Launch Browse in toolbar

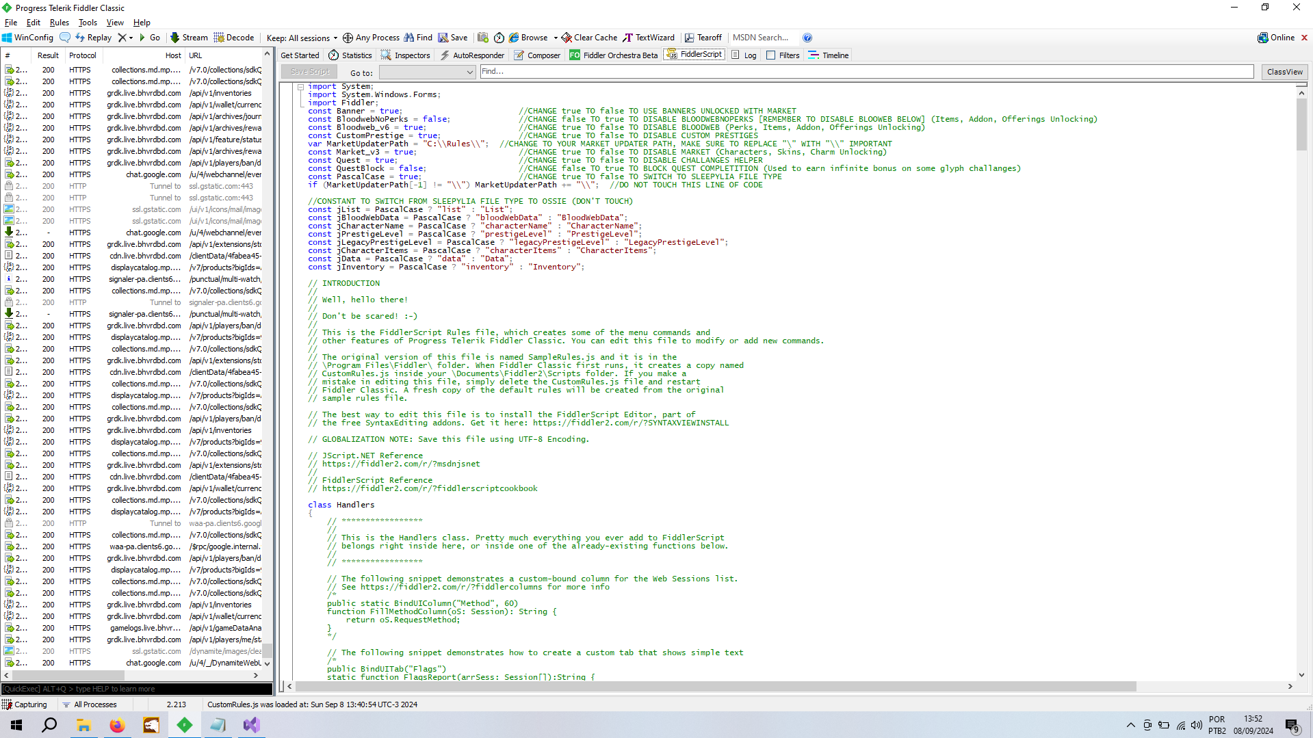tap(529, 38)
